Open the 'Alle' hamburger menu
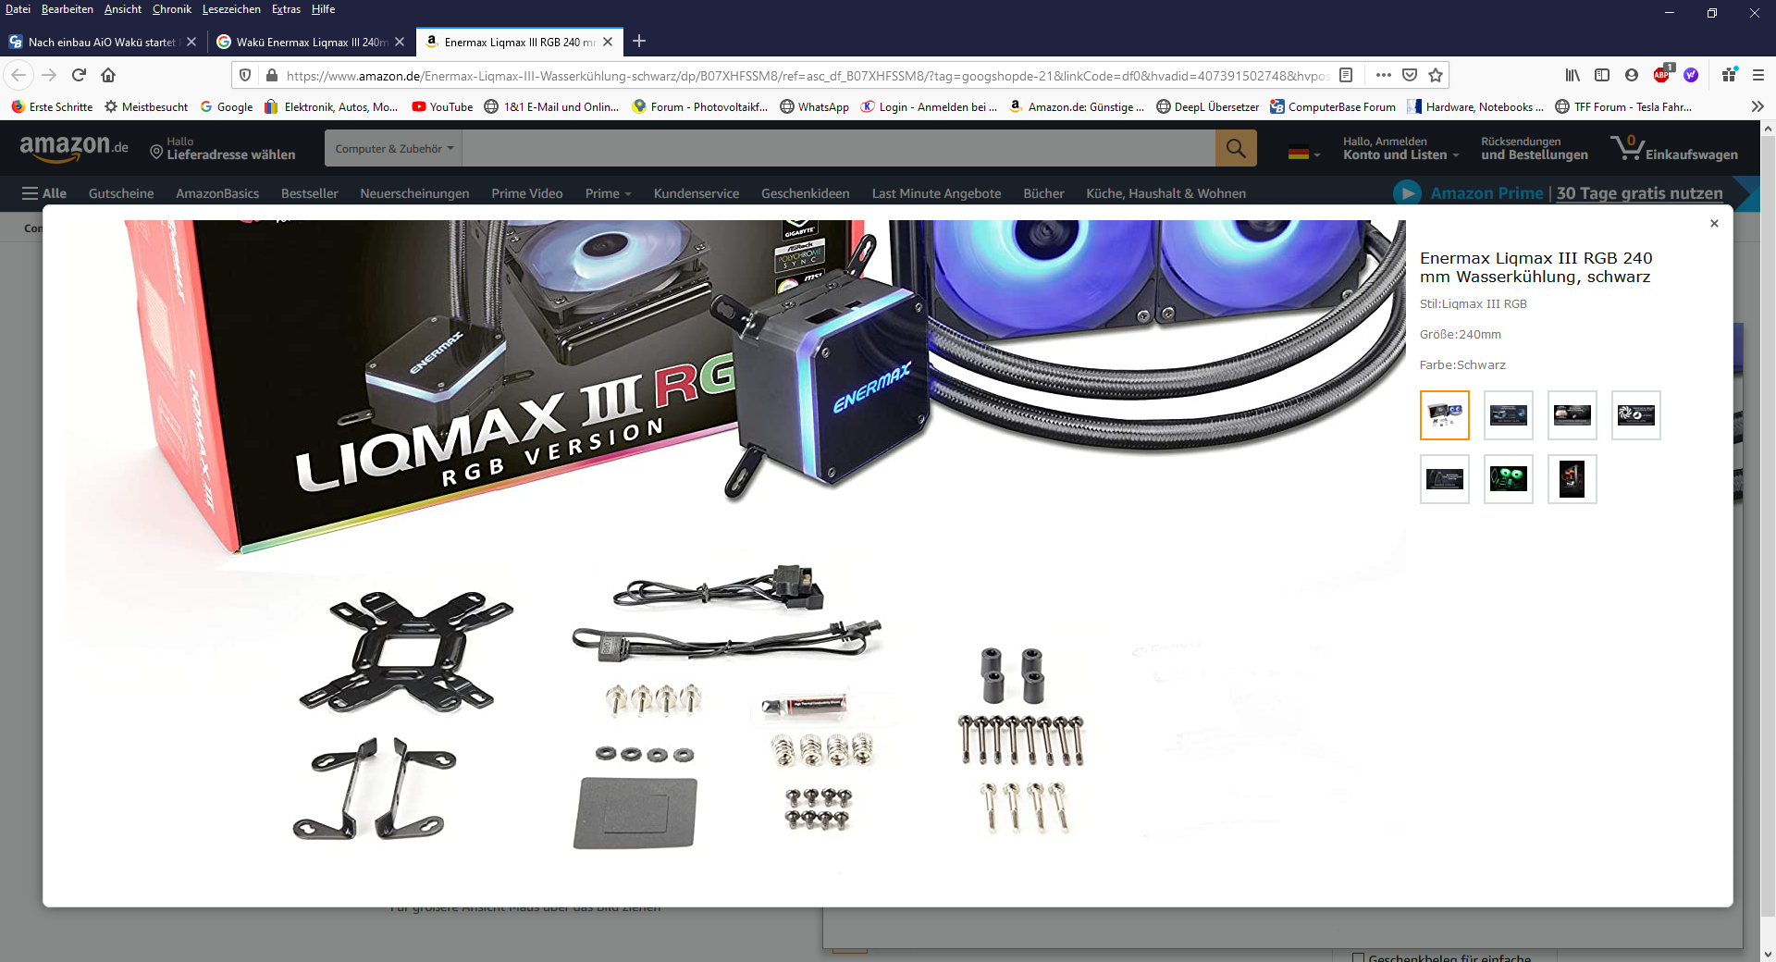Image resolution: width=1776 pixels, height=962 pixels. [x=44, y=193]
